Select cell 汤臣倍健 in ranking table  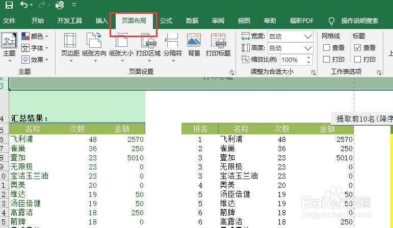[235, 194]
